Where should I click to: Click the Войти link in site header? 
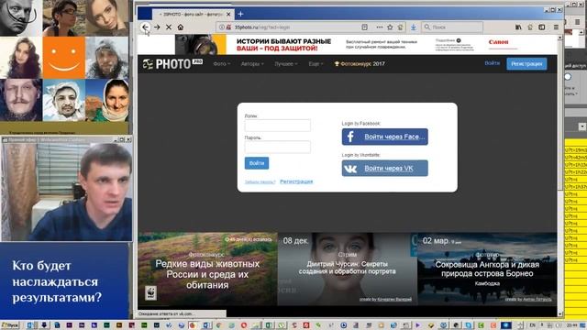(492, 63)
